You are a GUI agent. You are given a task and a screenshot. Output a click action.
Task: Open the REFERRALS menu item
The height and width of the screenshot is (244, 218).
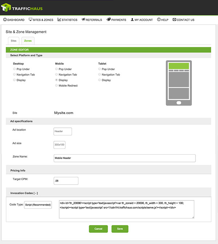tap(92, 20)
